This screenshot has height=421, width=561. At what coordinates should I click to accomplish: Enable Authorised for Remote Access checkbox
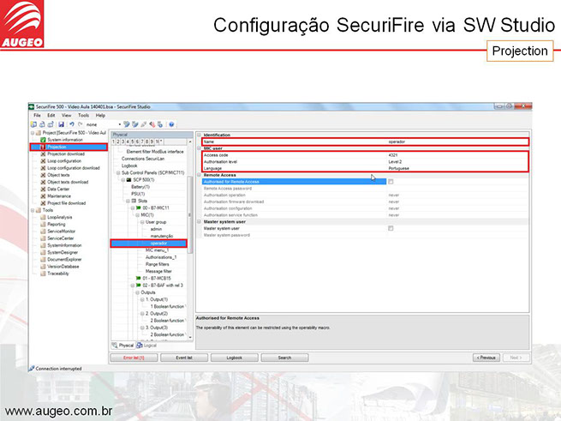[x=391, y=181]
